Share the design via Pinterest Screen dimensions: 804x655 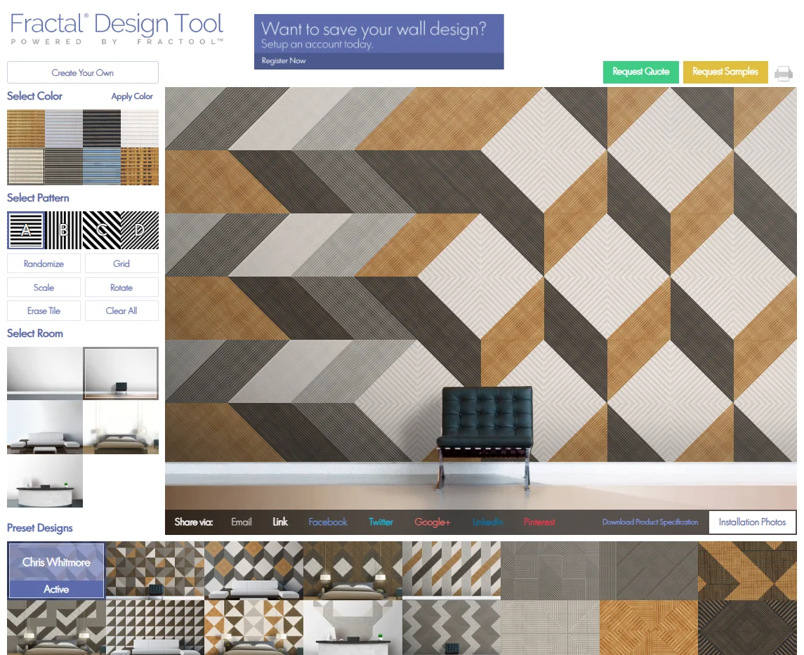(x=539, y=522)
